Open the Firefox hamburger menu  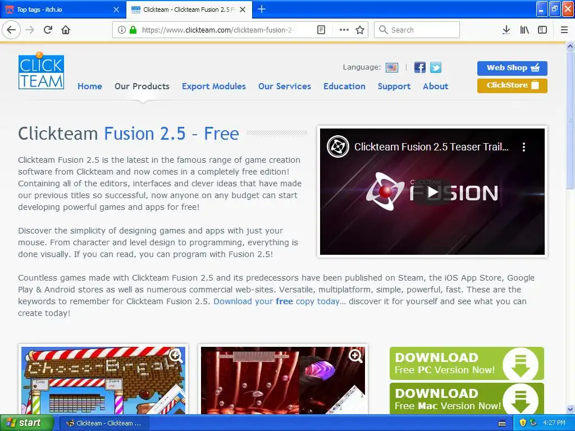(x=564, y=30)
